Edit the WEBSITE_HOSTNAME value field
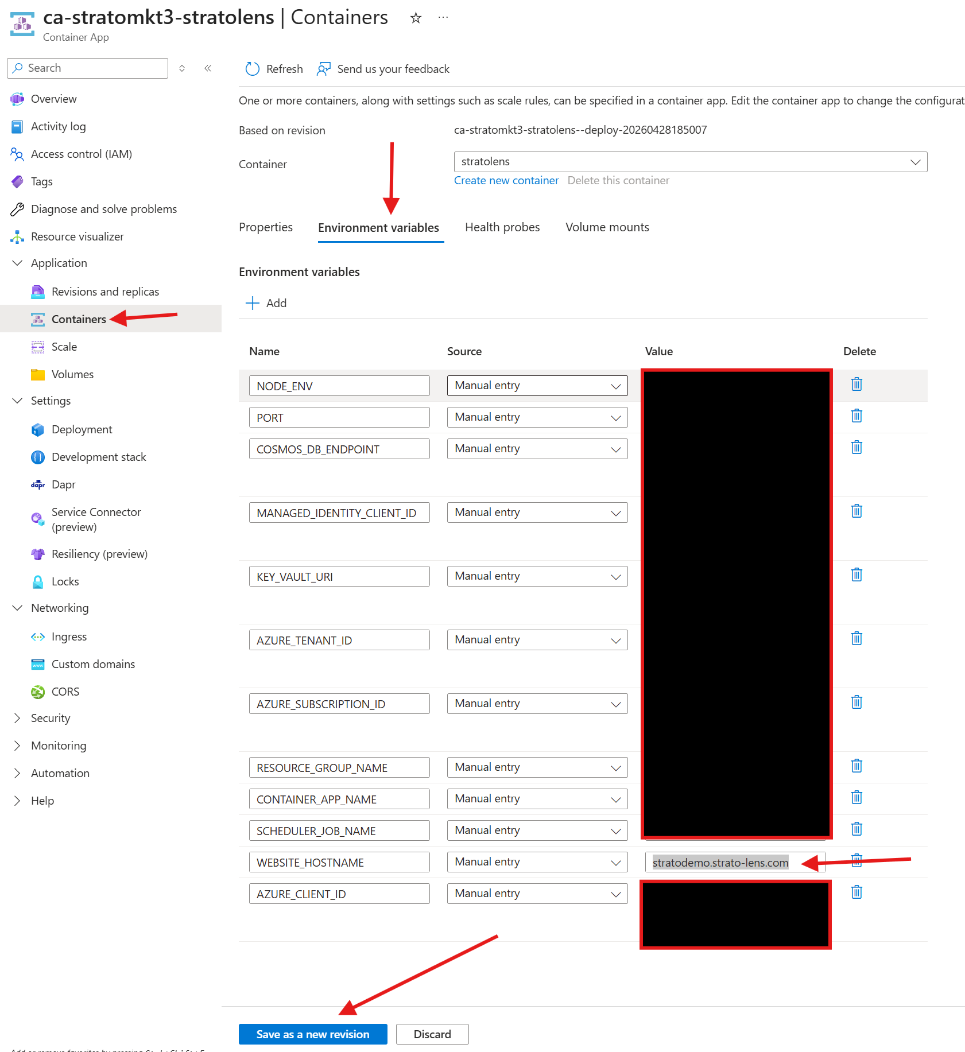The height and width of the screenshot is (1052, 965). point(735,862)
